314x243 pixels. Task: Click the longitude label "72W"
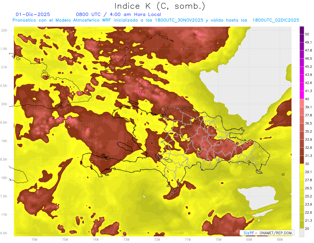tap(157, 239)
